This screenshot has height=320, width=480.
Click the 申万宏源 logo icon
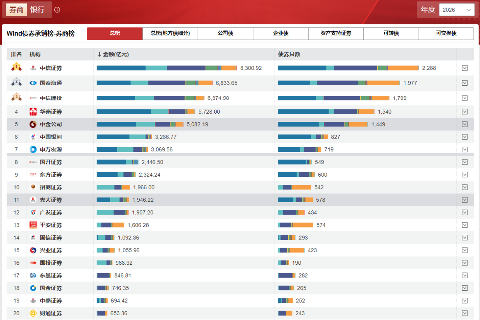pos(33,149)
